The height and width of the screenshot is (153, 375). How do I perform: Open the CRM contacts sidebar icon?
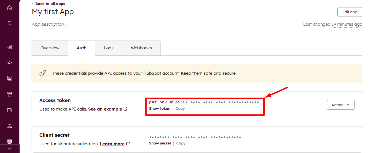pyautogui.click(x=10, y=47)
